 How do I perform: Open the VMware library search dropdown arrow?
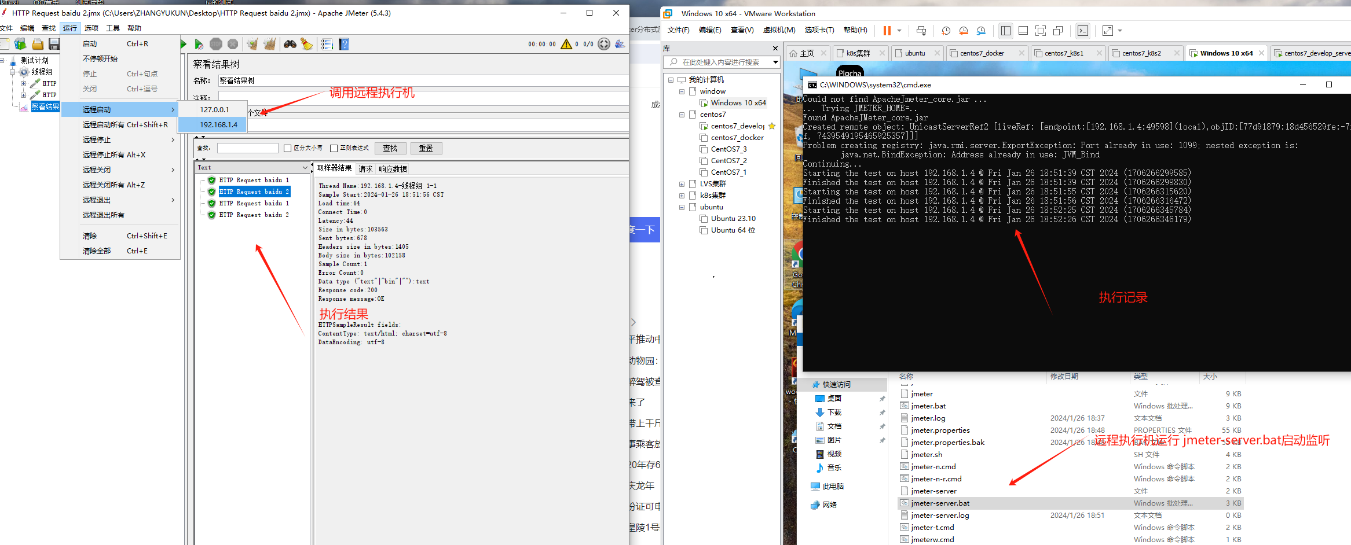pyautogui.click(x=775, y=62)
